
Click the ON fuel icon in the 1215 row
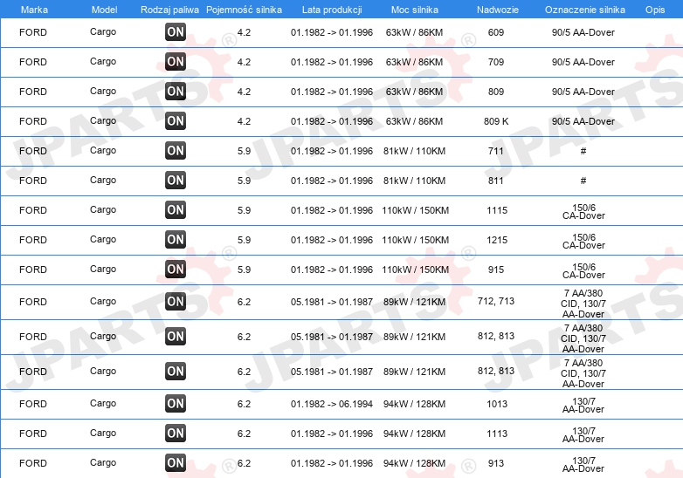(176, 239)
